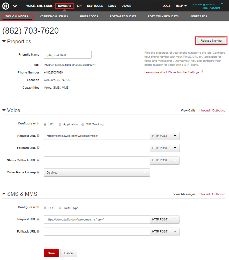Select URL radio under Voice
Image resolution: width=229 pixels, height=260 pixels.
click(45, 124)
